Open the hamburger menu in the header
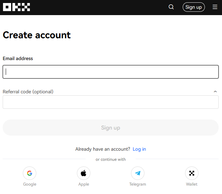Screen dimensions: 222x194 (215, 7)
